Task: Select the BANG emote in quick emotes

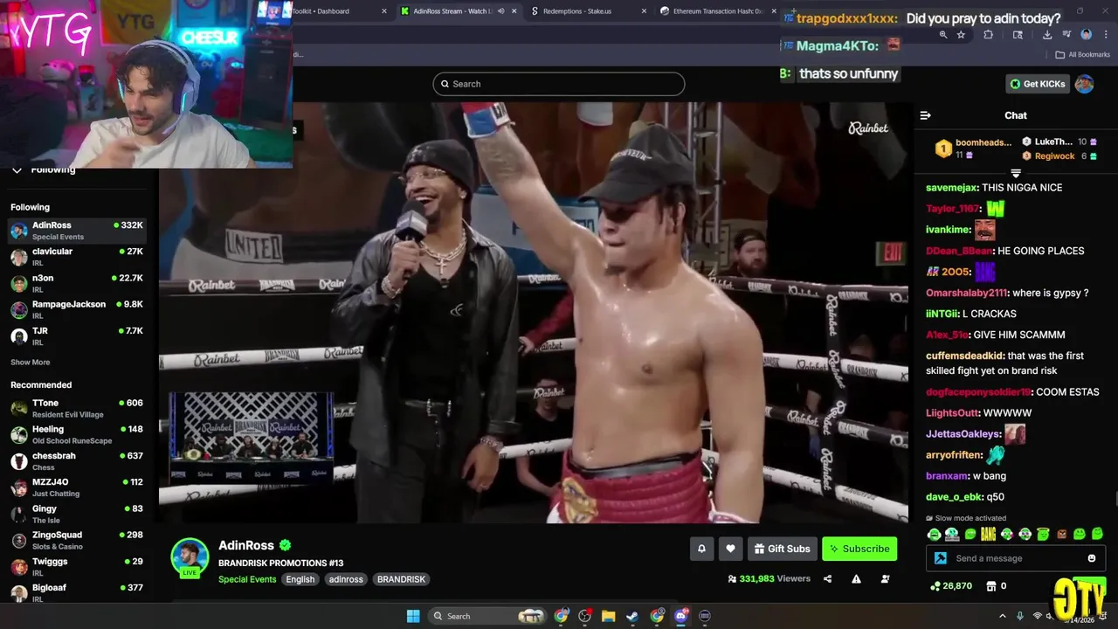Action: (988, 534)
